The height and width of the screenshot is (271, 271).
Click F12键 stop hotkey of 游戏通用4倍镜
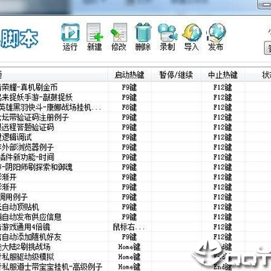223,227
